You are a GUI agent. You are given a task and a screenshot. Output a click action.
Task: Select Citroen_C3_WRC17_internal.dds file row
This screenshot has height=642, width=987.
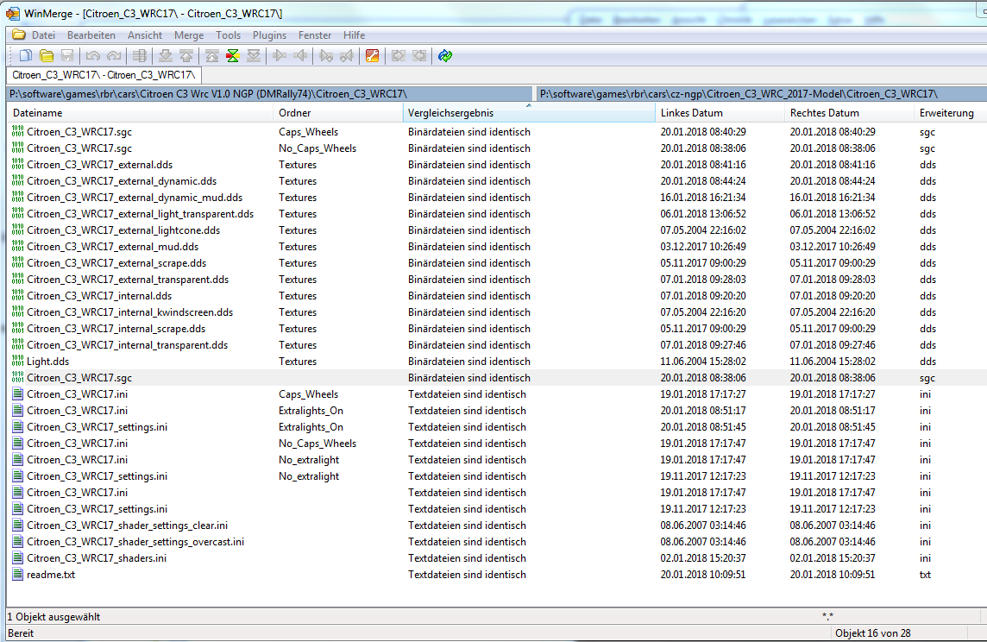click(497, 296)
